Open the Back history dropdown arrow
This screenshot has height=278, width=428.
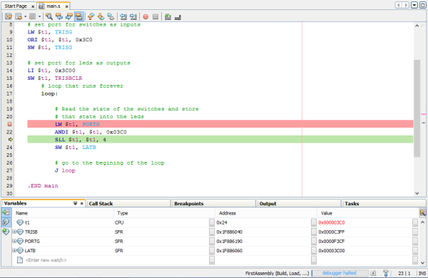click(25, 16)
